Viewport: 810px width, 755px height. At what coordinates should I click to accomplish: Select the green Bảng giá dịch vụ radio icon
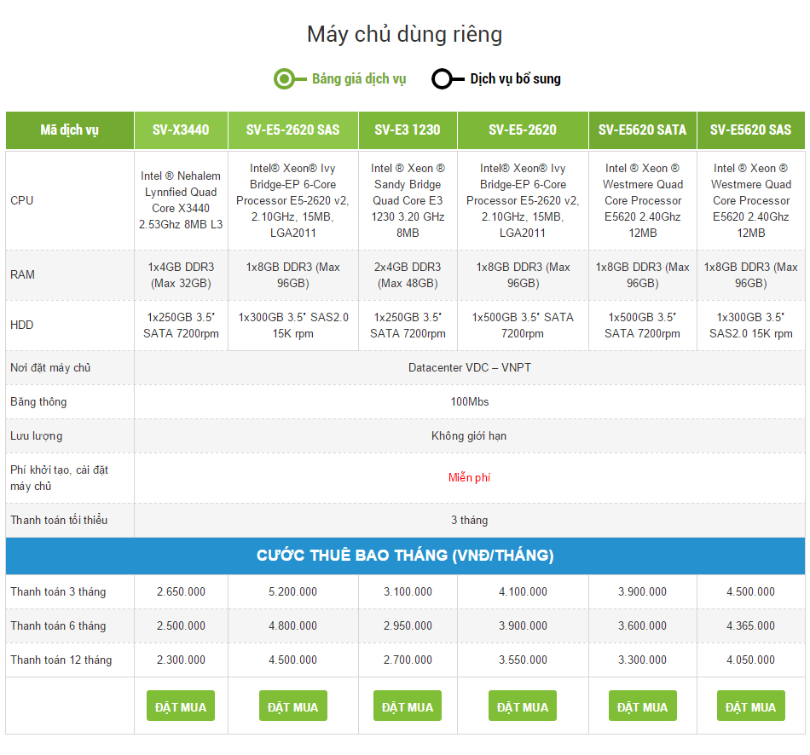coord(284,79)
